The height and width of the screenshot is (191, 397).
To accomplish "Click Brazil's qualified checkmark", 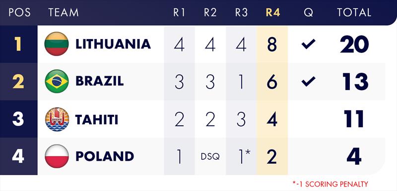I will [308, 81].
